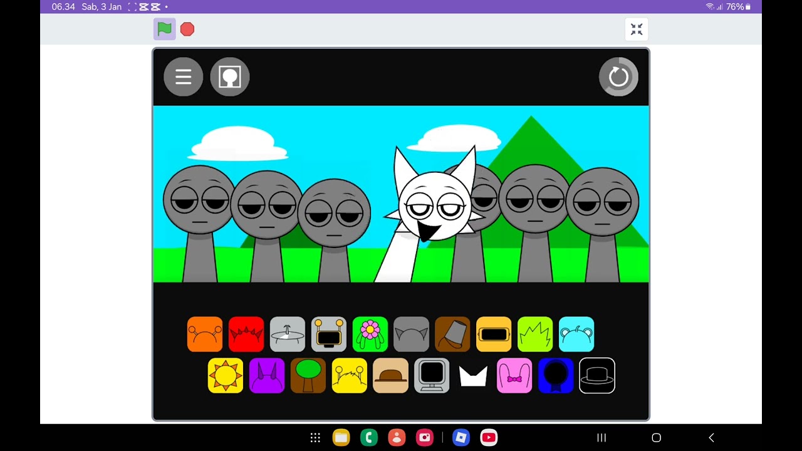This screenshot has height=451, width=802.
Task: Open the green phone app in taskbar
Action: pos(369,438)
